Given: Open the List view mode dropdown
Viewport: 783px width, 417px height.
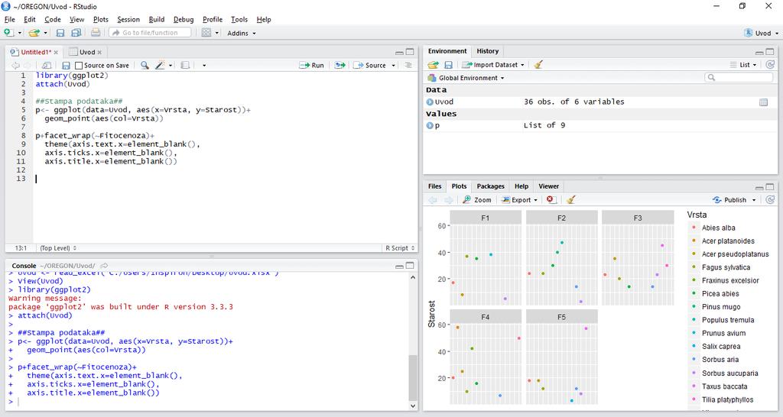Looking at the screenshot, I should (743, 65).
